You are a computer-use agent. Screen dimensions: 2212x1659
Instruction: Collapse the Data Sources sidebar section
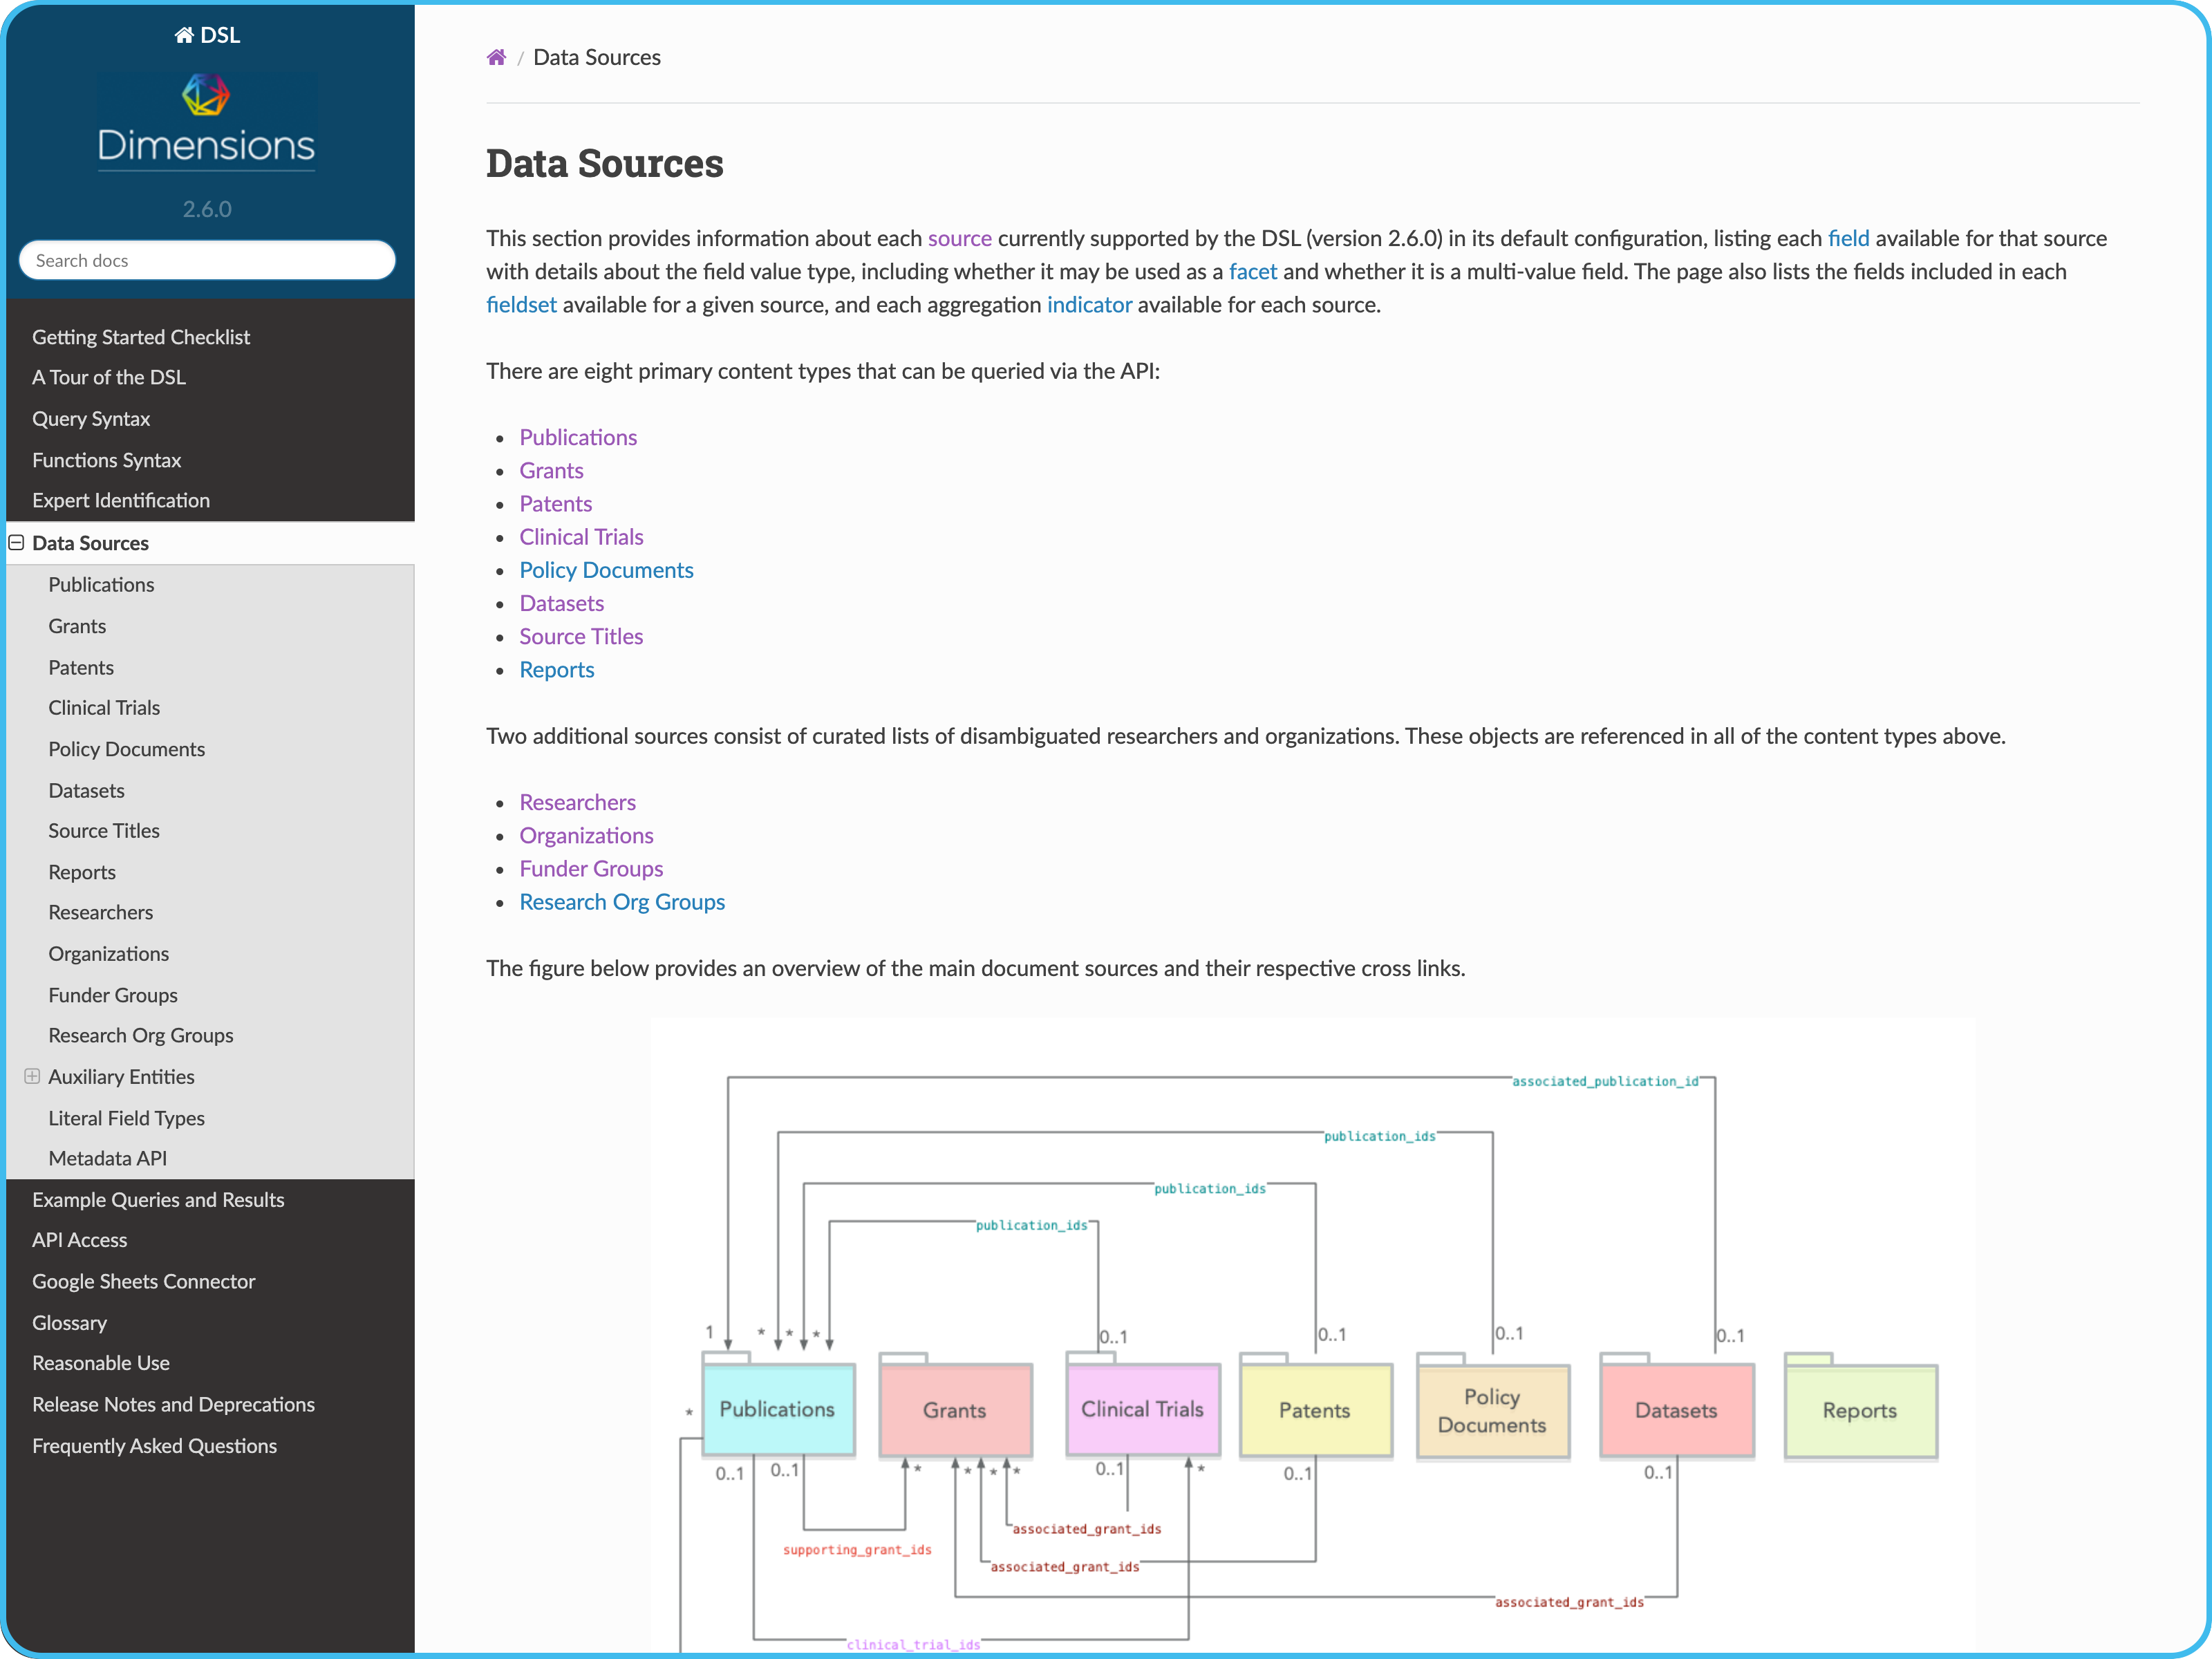click(17, 543)
